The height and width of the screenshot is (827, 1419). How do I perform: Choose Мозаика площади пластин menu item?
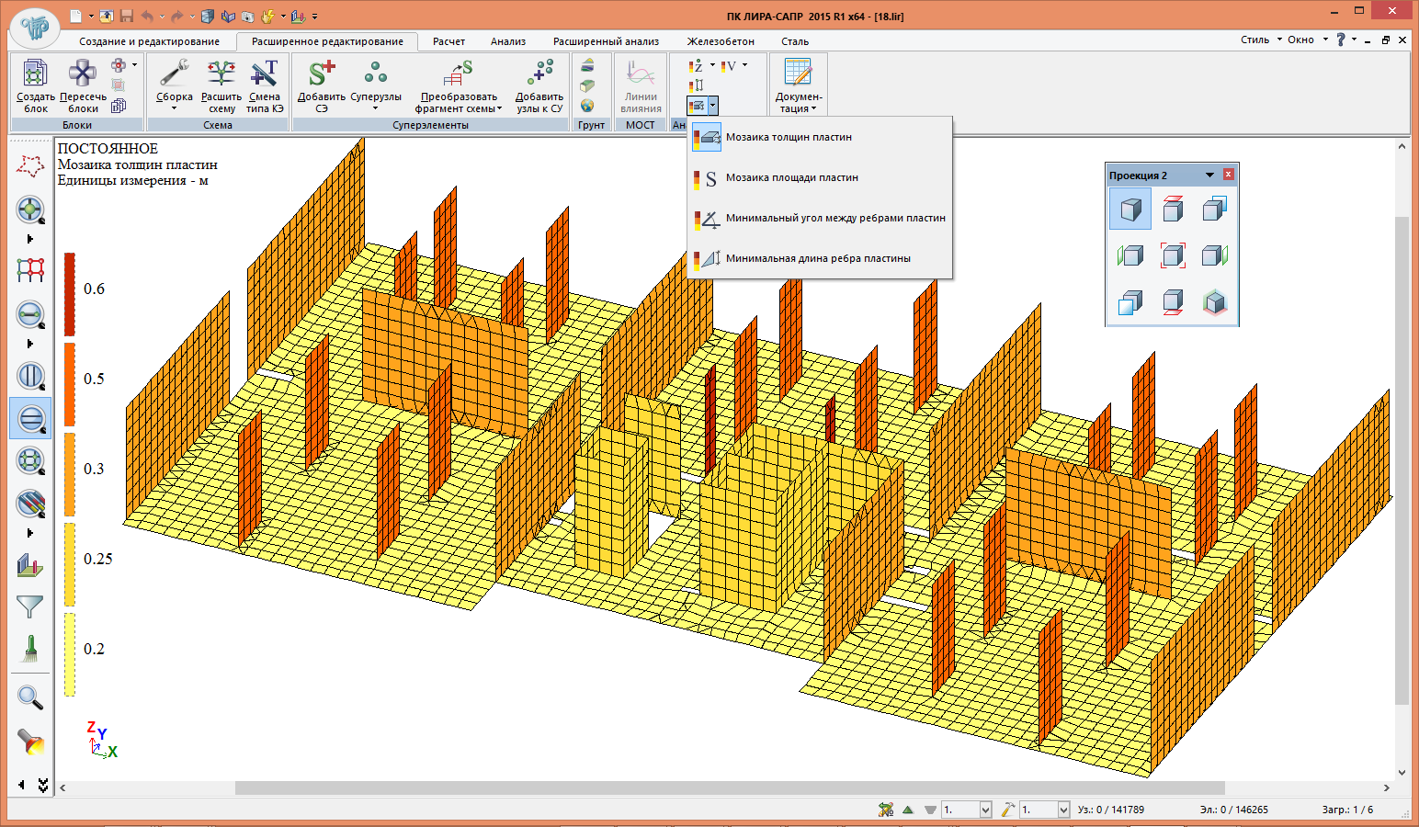[x=791, y=178]
